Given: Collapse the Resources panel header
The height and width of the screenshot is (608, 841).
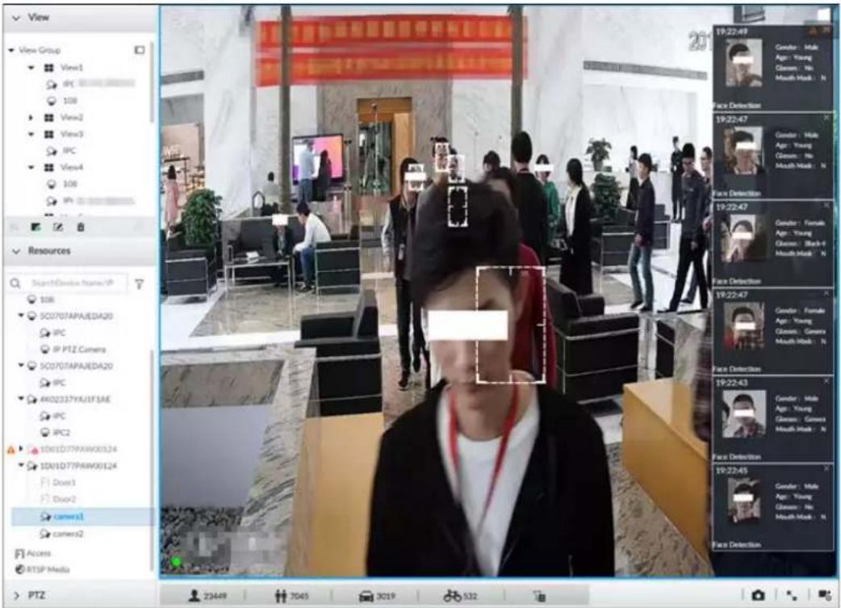Looking at the screenshot, I should pyautogui.click(x=81, y=251).
